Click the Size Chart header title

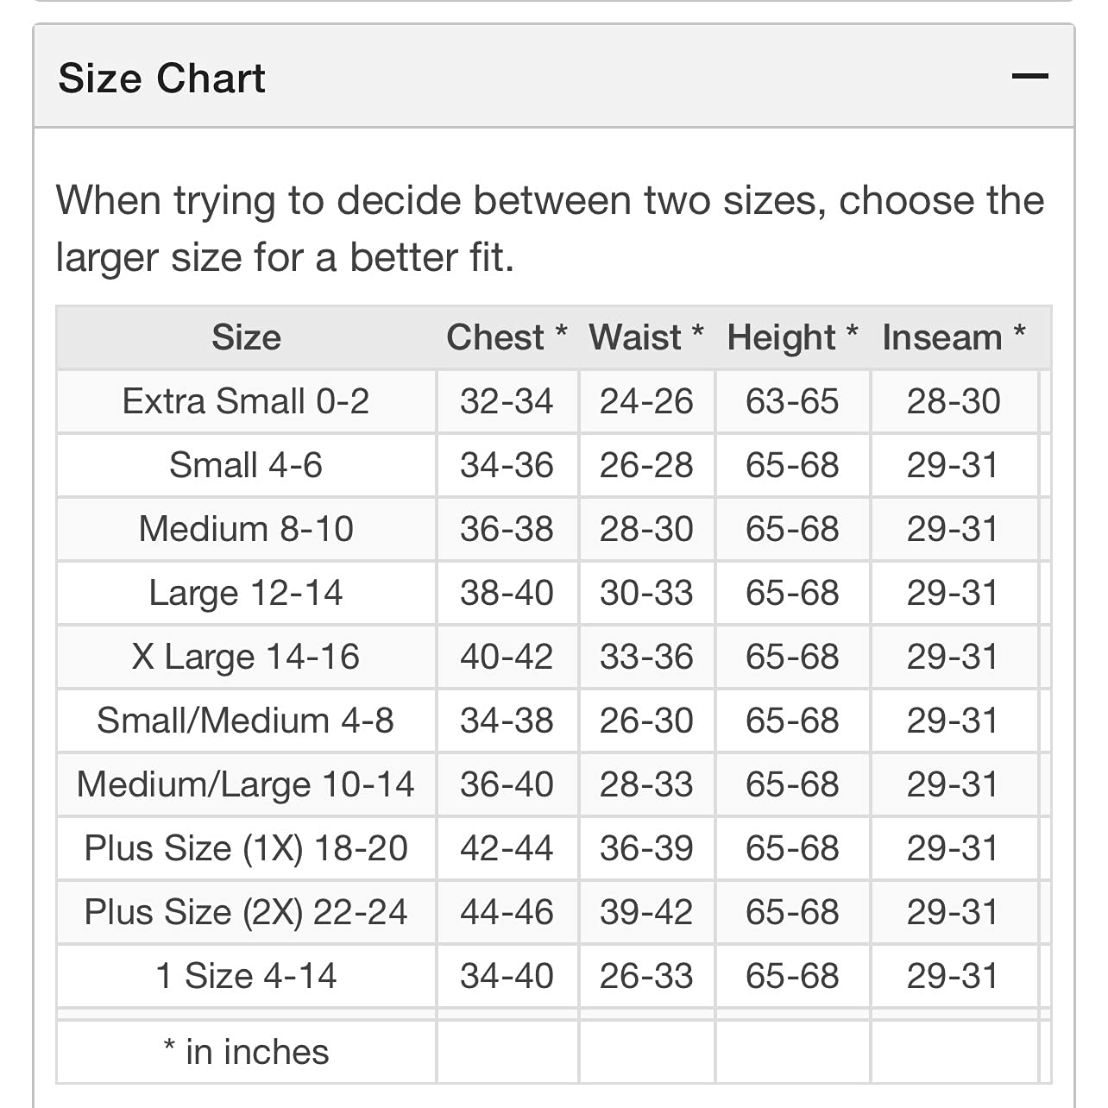pos(161,79)
